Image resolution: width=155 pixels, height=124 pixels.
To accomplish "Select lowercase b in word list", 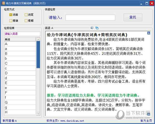I will pos(20,59).
